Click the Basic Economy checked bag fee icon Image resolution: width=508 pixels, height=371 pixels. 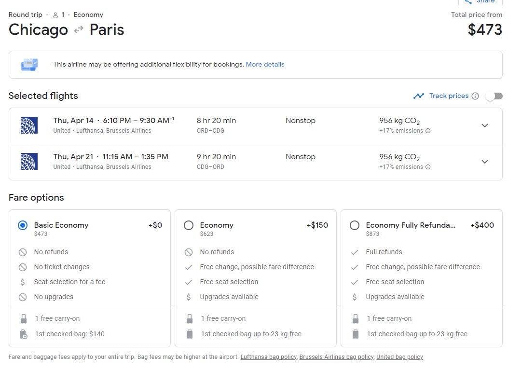point(23,334)
